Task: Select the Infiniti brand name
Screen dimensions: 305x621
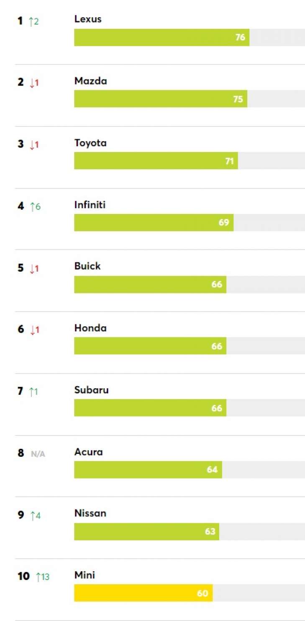Action: coord(90,205)
